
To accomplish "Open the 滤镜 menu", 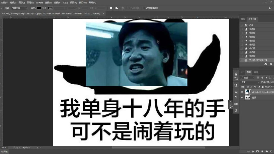I will point(56,3).
